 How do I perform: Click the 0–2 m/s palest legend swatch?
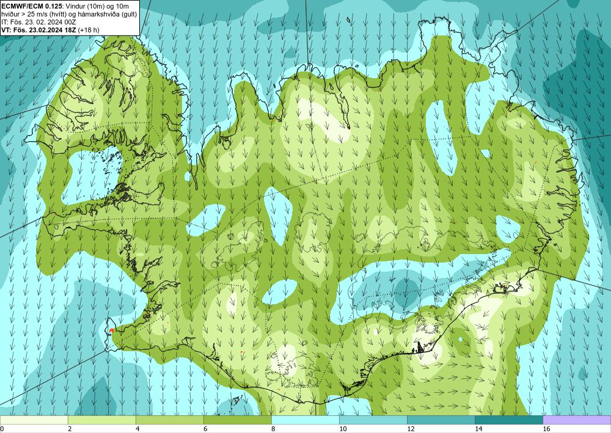click(34, 420)
